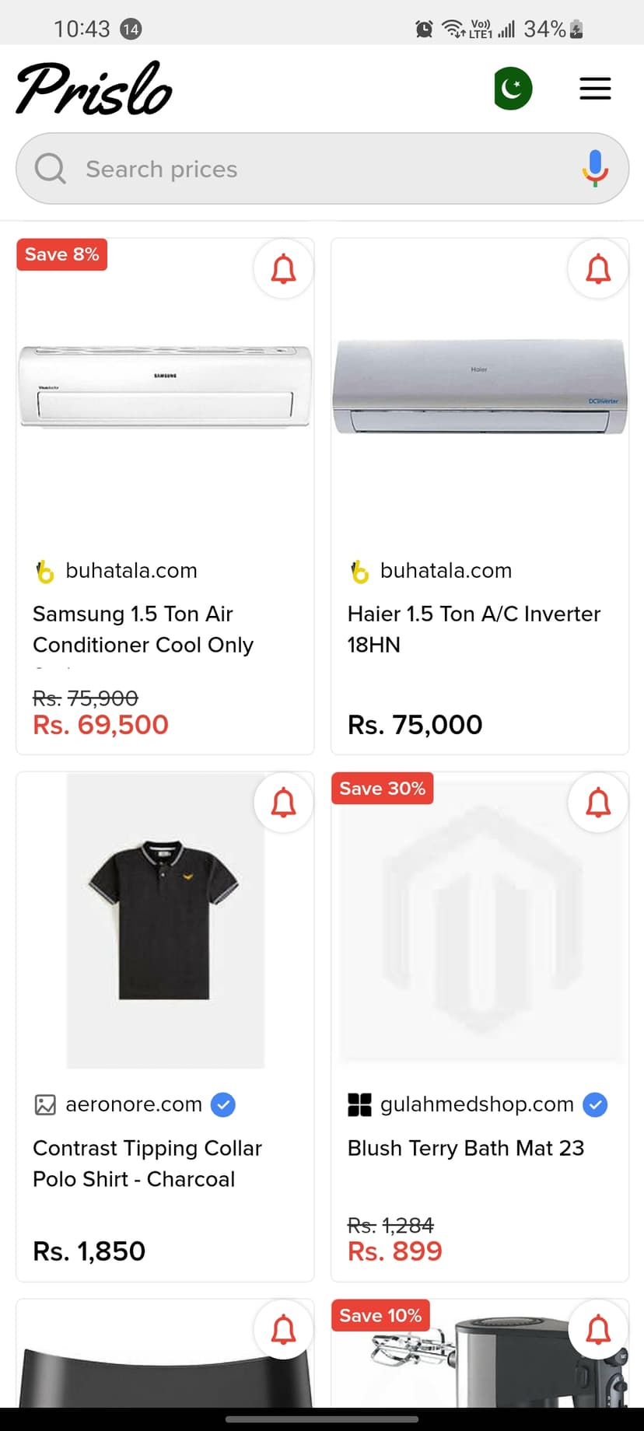Set price alert for Polo Shirt
The image size is (644, 1431).
point(284,803)
